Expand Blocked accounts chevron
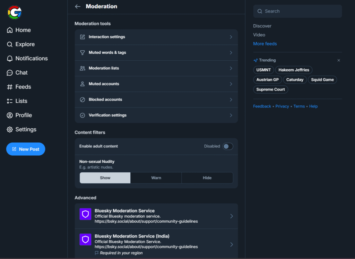Viewport: 355px width, 259px height. click(231, 100)
